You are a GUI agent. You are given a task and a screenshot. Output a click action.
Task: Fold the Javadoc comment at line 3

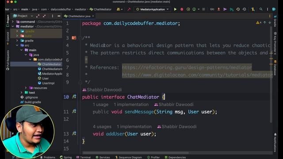click(x=80, y=38)
